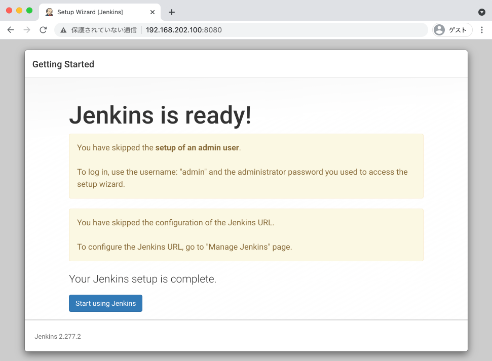
Task: Open a new tab with the plus icon
Action: 172,12
